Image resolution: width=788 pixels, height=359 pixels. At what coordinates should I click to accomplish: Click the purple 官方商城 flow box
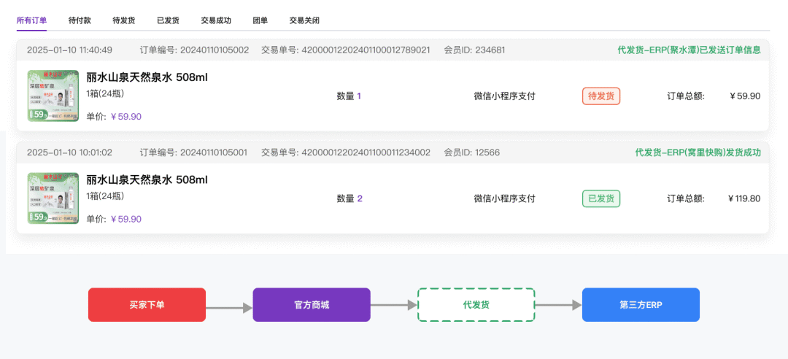click(x=312, y=305)
